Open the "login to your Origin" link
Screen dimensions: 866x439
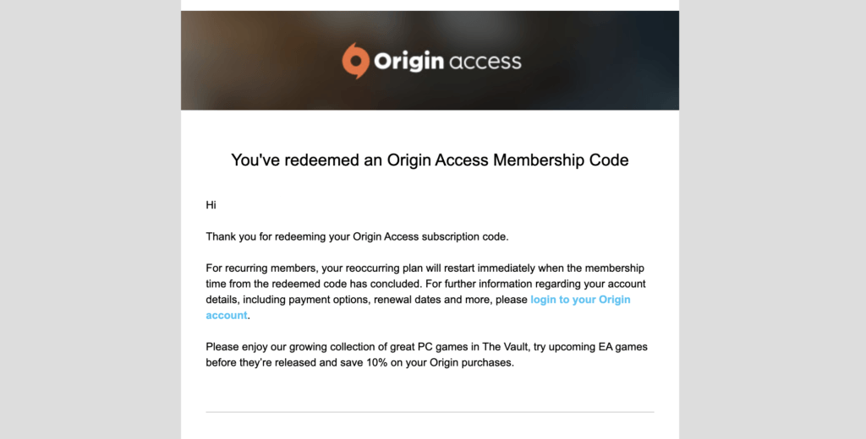[x=580, y=300]
